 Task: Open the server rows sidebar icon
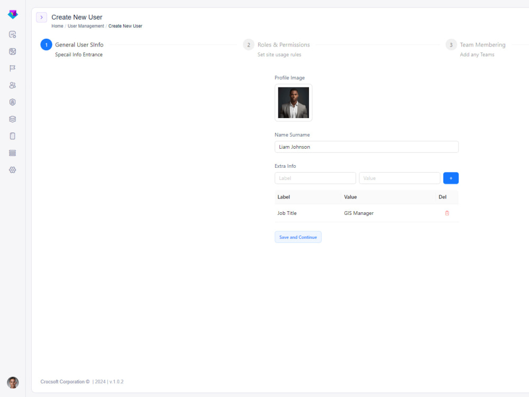click(x=13, y=153)
